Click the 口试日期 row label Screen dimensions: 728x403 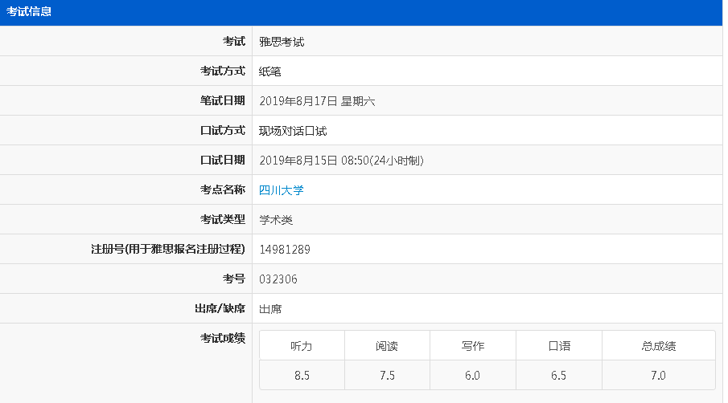click(x=222, y=160)
